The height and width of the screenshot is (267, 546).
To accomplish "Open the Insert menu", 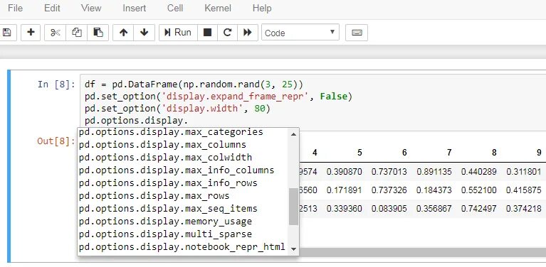I will click(x=134, y=8).
